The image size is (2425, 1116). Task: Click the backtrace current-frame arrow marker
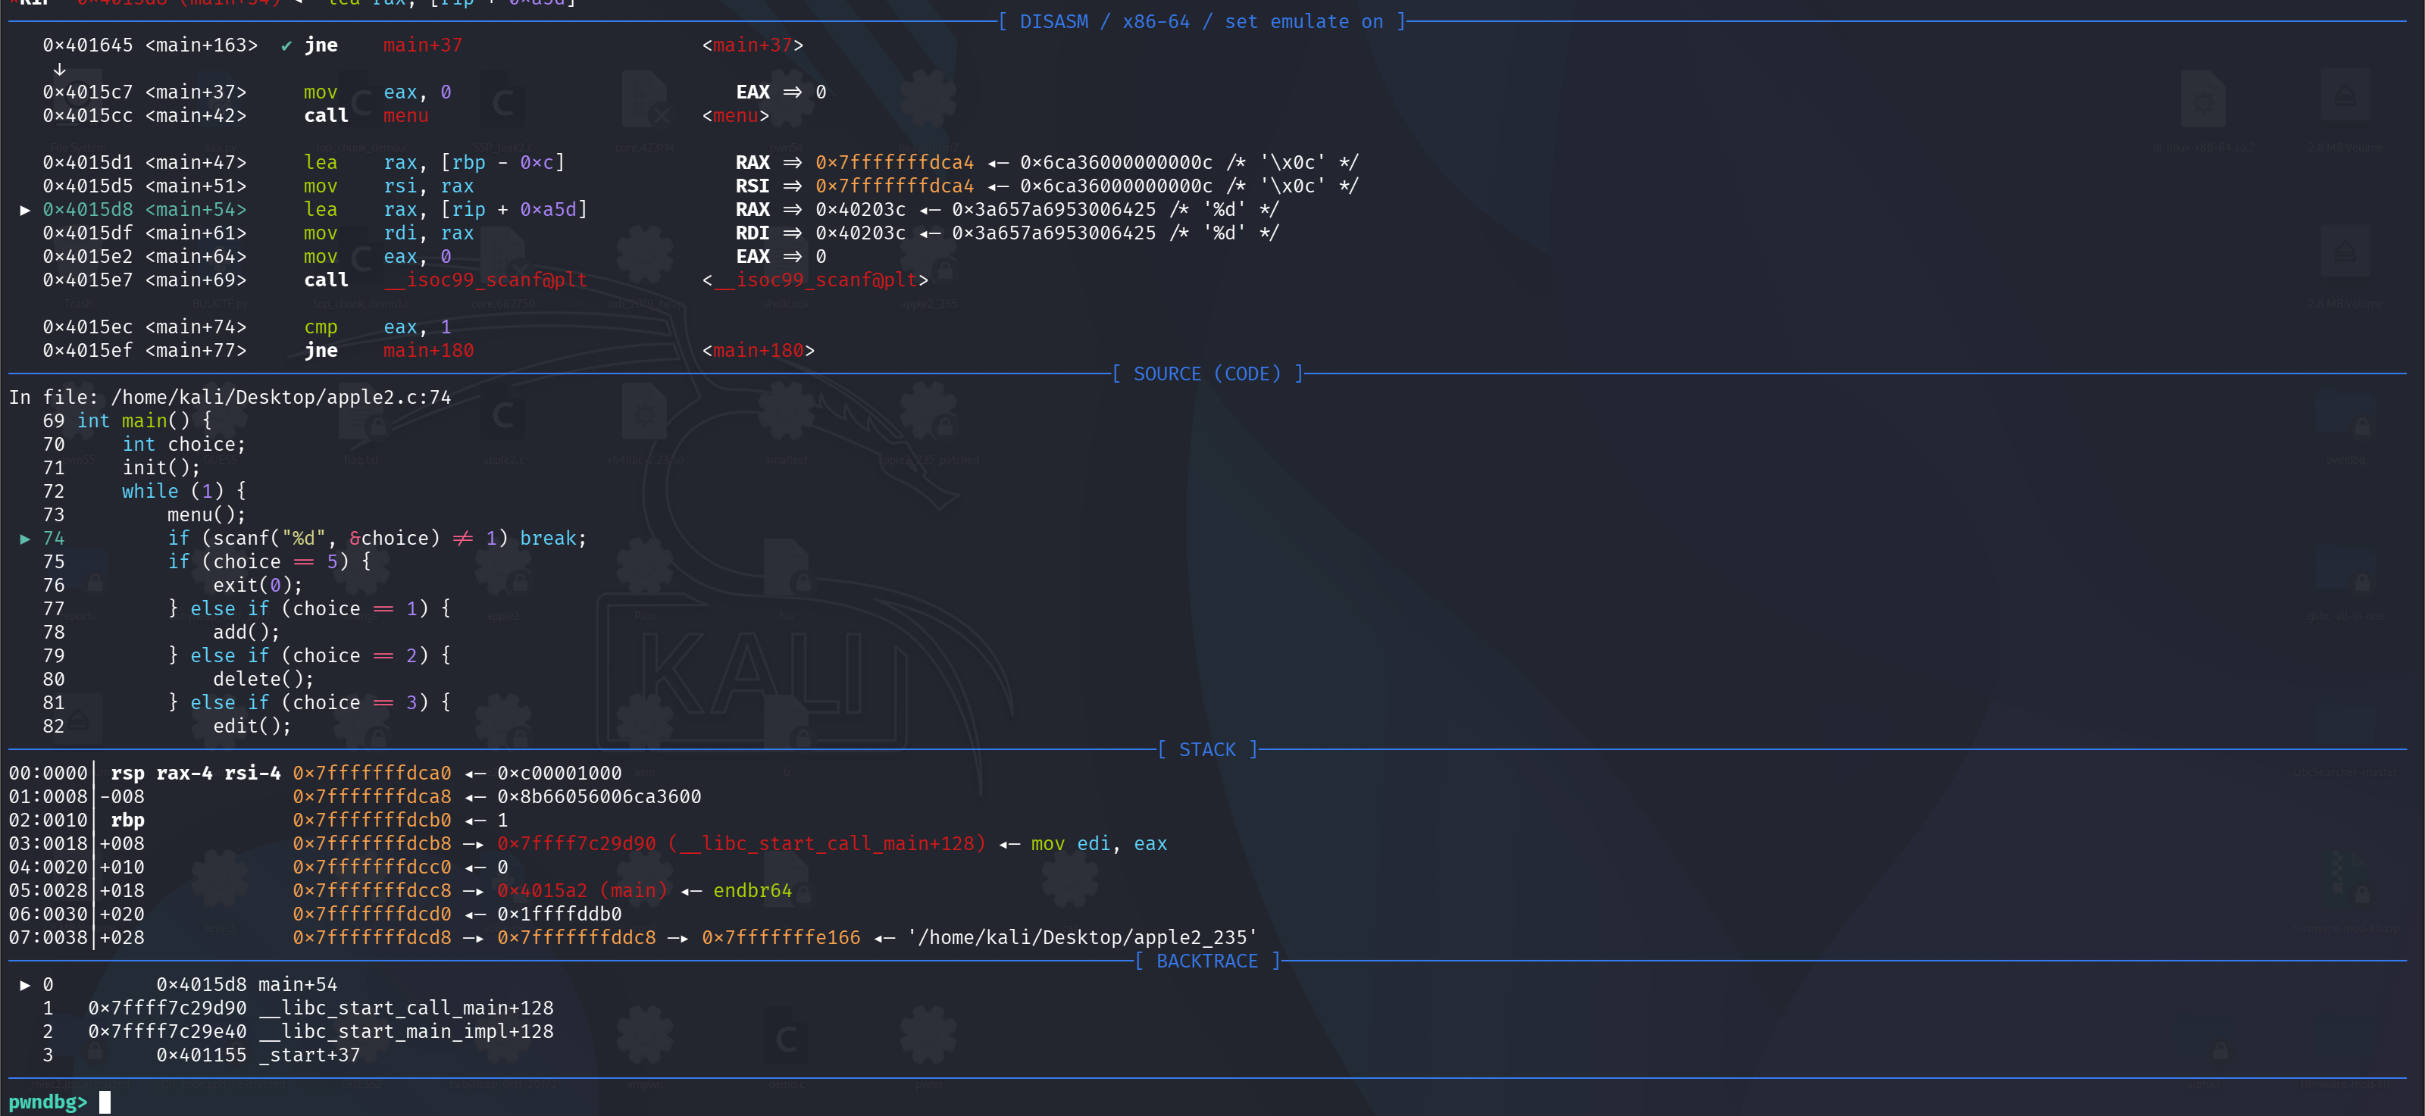(26, 984)
